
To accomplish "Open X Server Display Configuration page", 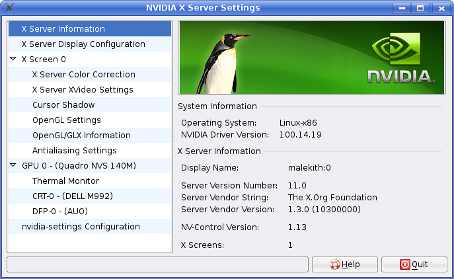I will pos(83,44).
